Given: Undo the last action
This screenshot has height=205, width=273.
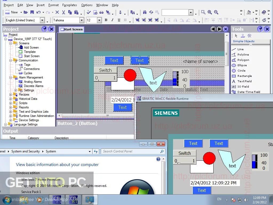Looking at the screenshot, I should click(x=38, y=12).
